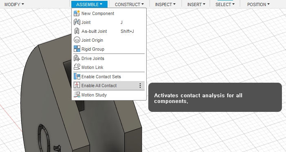Choose New Component from Assemble menu
The image size is (286, 152).
pos(109,13)
